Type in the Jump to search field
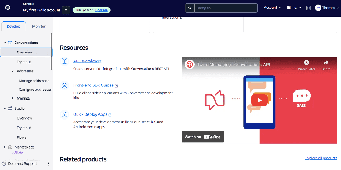This screenshot has width=341, height=170. [226, 8]
